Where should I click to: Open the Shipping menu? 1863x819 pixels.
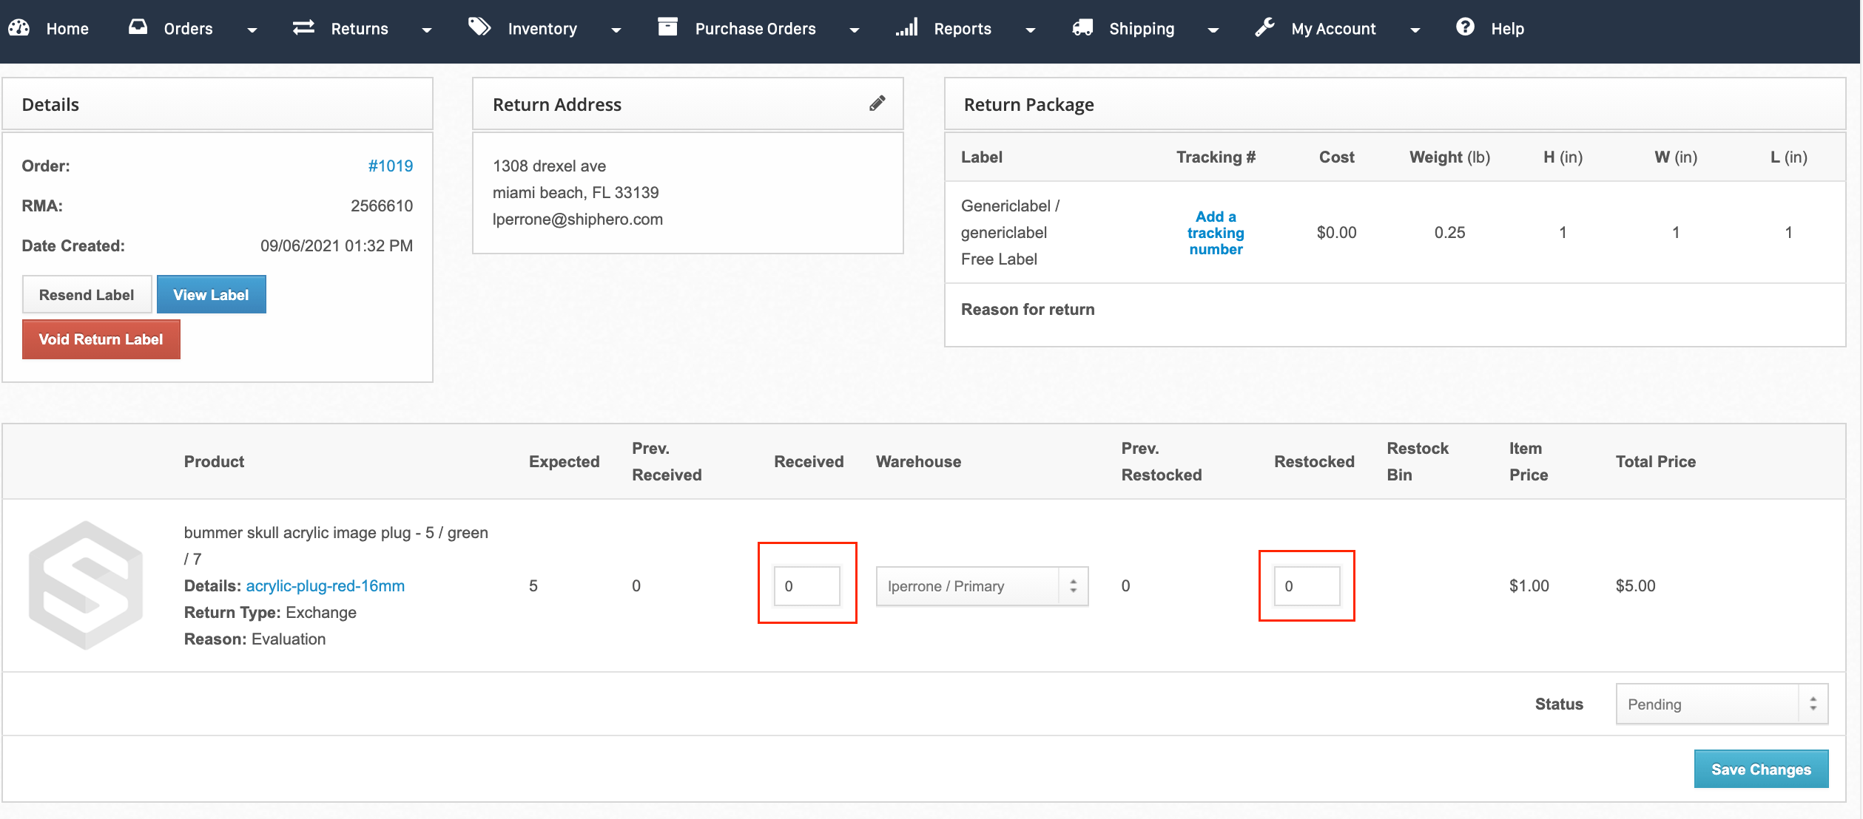click(x=1141, y=29)
